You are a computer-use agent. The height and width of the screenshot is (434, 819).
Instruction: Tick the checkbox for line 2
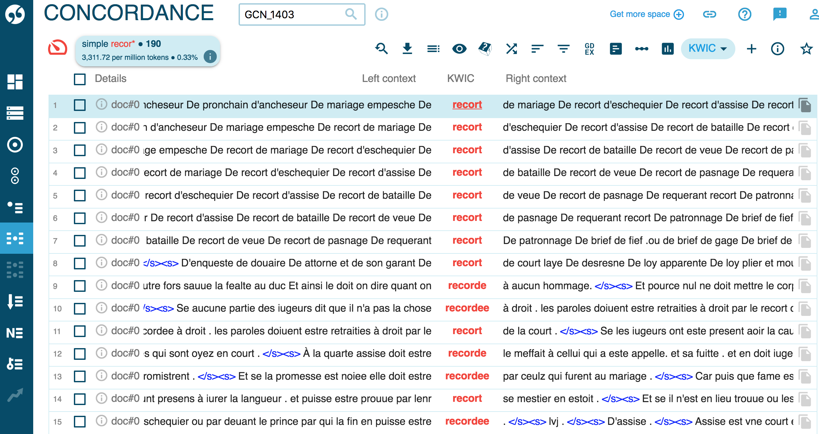[x=80, y=128]
